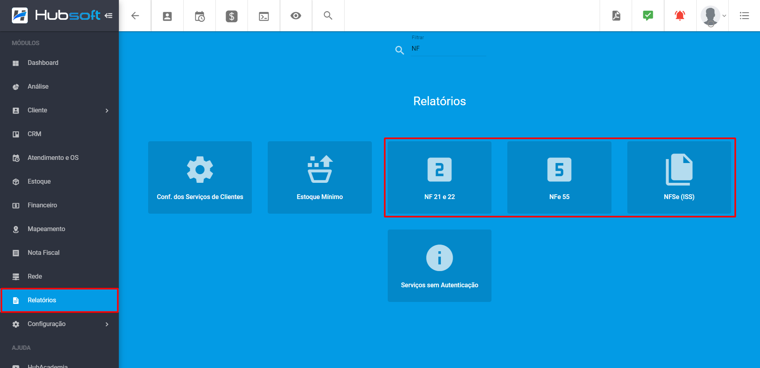Click the Configuração gear icon
The image size is (760, 368).
coord(16,324)
